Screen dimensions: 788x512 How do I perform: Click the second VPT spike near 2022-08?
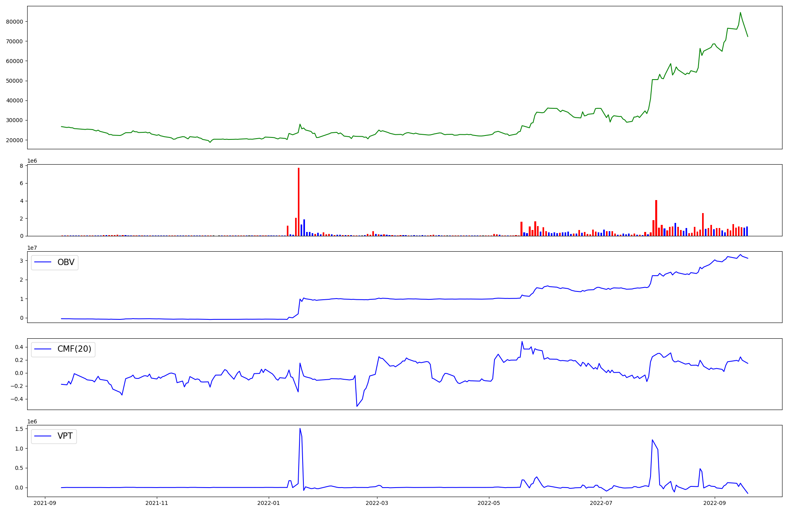652,440
